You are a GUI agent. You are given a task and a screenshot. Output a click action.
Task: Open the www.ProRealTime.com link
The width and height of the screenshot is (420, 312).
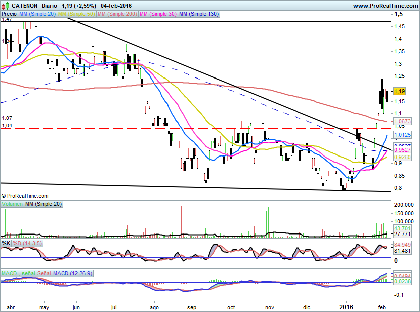point(385,5)
